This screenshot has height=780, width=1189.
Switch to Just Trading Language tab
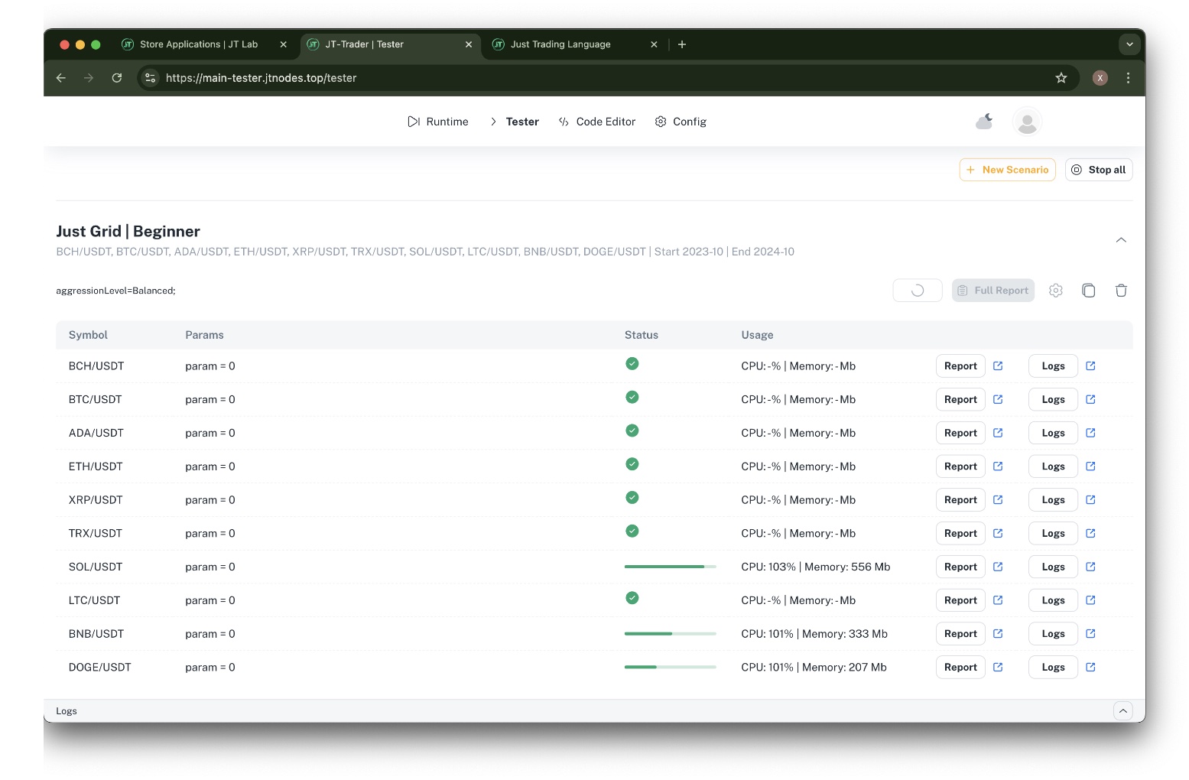[x=560, y=44]
